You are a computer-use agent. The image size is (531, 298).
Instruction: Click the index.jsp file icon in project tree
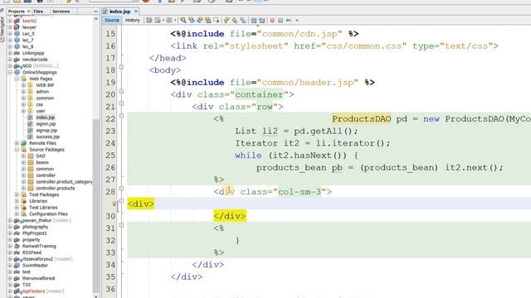pyautogui.click(x=30, y=118)
